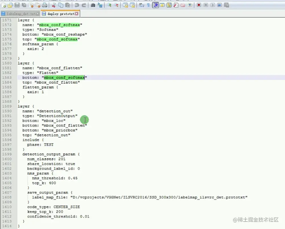Toggle word wrap in the toolbar
This screenshot has width=285, height=229.
coord(142,5)
